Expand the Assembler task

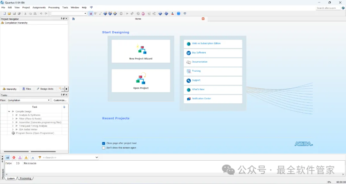tap(13, 122)
